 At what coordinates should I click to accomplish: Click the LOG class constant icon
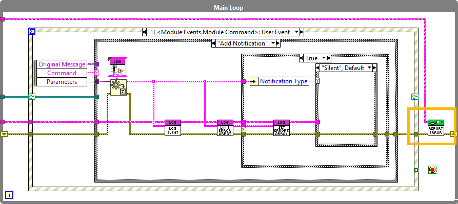point(117,67)
